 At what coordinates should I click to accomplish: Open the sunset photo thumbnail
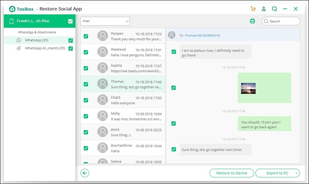[x=248, y=88]
